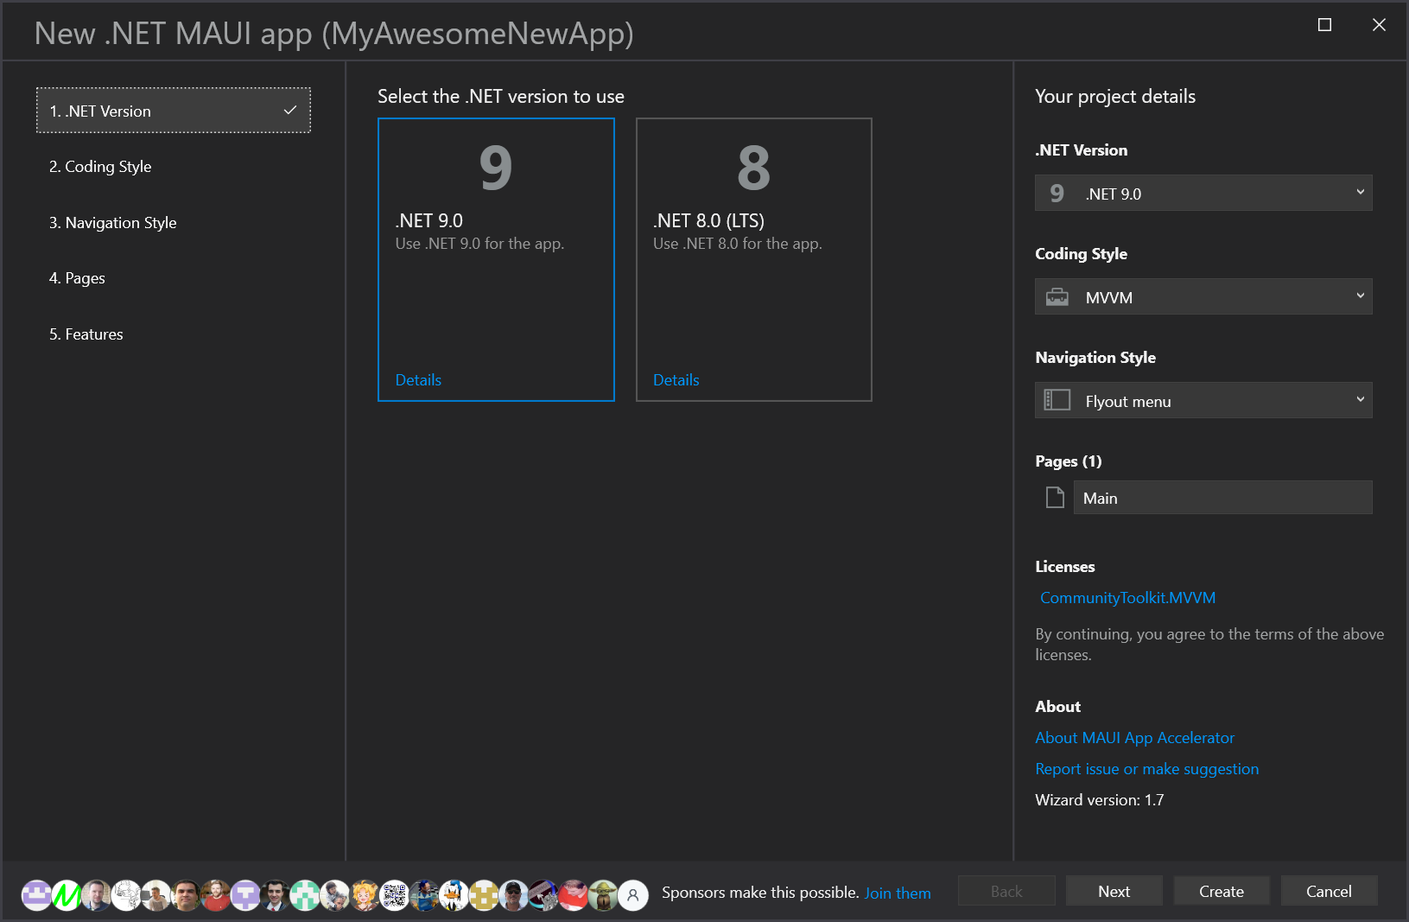Click the gold identicon sponsor avatar

coord(484,895)
